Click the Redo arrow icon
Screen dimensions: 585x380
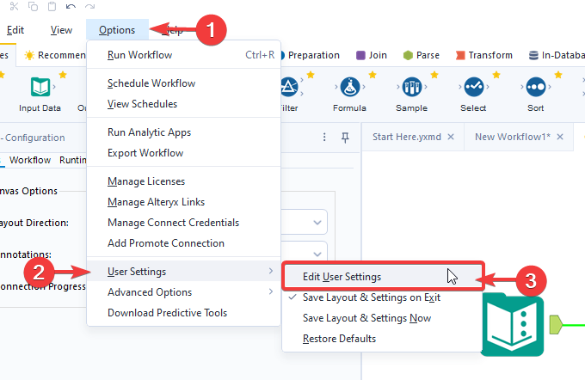(89, 6)
